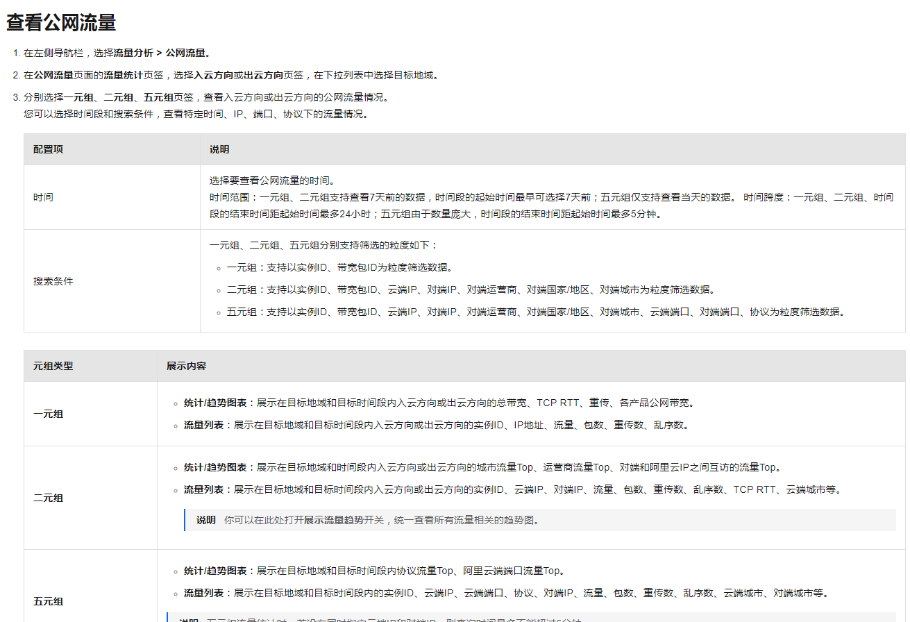Click the line 一元组、二元组、五元组分别支持筛选的粒度如下
The height and width of the screenshot is (622, 910).
324,245
